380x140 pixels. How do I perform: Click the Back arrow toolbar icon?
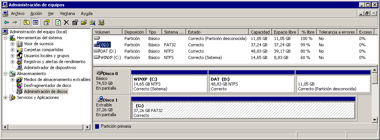point(6,22)
